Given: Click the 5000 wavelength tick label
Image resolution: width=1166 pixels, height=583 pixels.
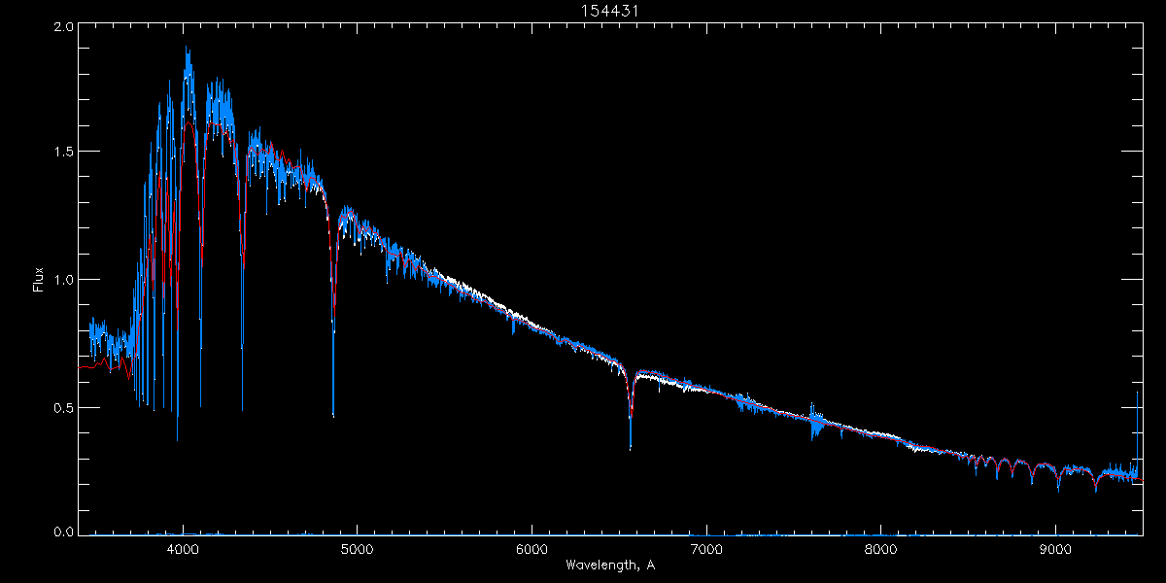Looking at the screenshot, I should pyautogui.click(x=357, y=549).
